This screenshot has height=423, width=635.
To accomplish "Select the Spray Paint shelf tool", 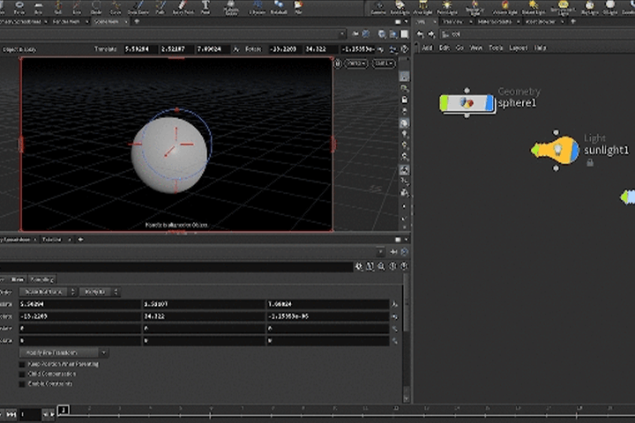I will click(183, 7).
